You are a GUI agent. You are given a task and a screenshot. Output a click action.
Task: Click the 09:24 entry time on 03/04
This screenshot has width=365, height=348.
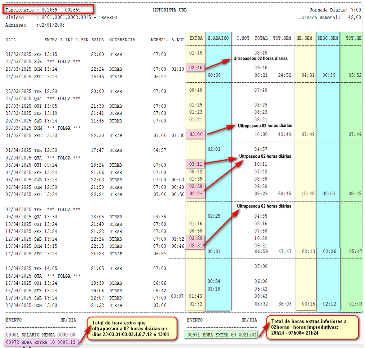51,165
